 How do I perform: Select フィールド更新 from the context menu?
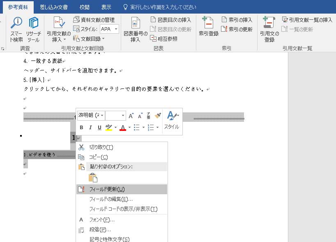pyautogui.click(x=107, y=189)
